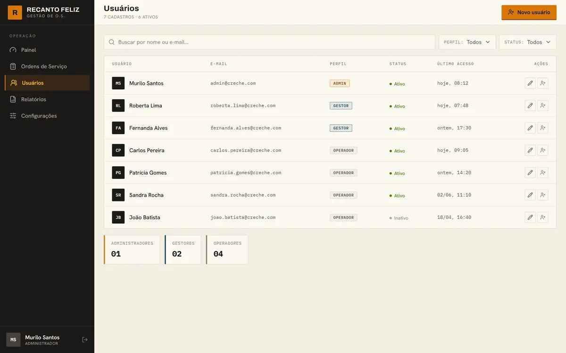Click name Fernanda Alves in table
Screen dimensions: 566x353
(x=148, y=128)
